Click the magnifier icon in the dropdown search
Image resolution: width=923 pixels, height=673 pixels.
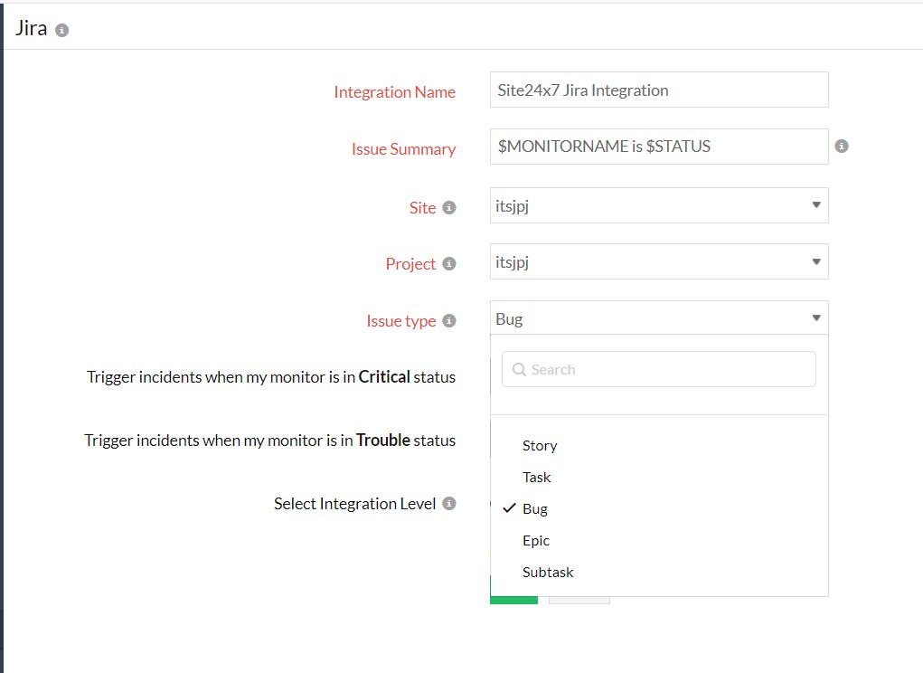coord(519,369)
